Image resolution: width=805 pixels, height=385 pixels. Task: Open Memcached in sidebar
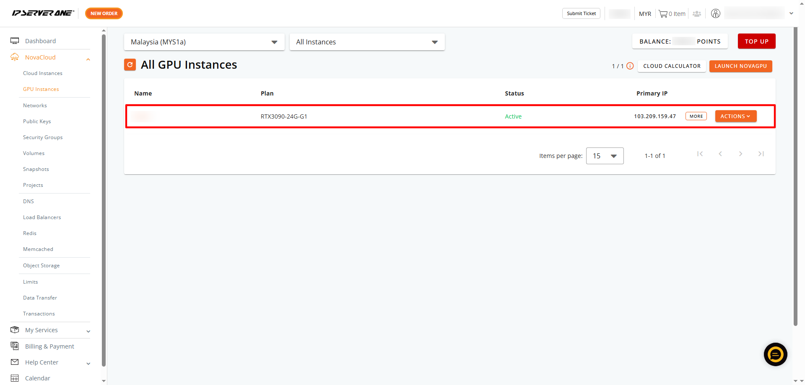tap(38, 249)
